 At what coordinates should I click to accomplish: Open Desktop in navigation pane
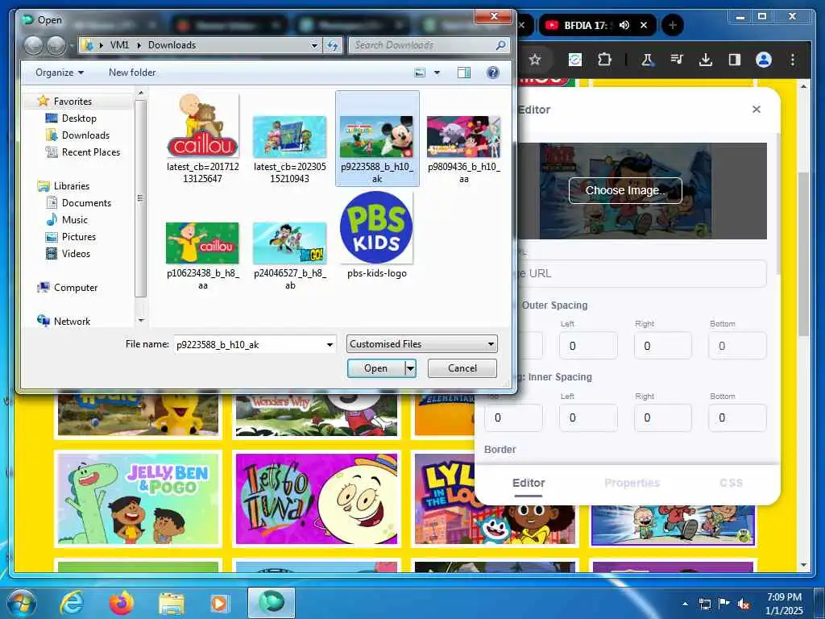coord(79,118)
